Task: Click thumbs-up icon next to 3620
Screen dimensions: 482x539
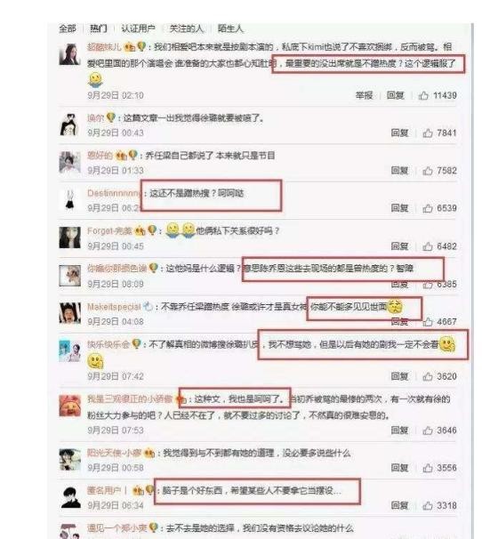Action: [x=428, y=376]
